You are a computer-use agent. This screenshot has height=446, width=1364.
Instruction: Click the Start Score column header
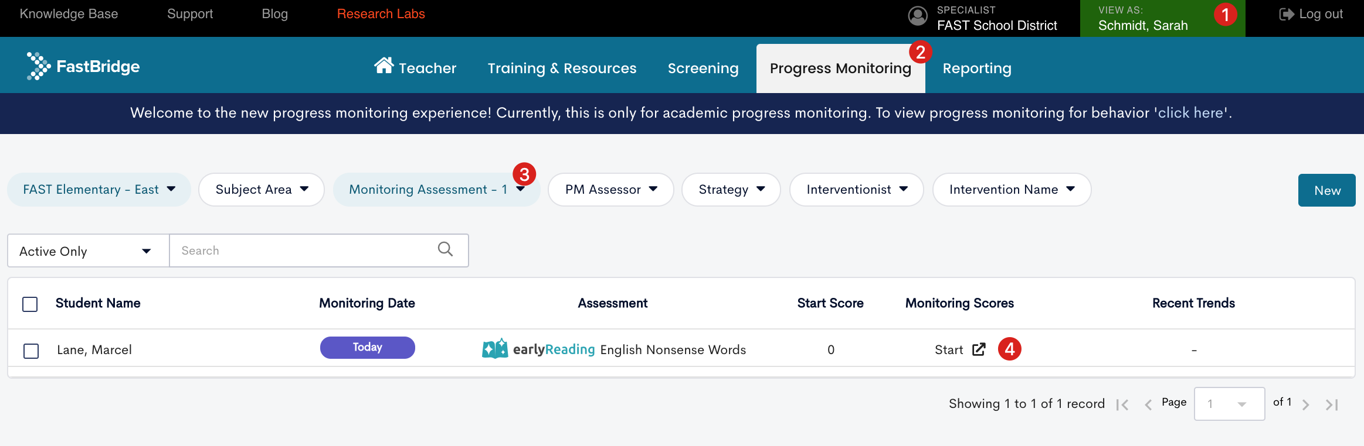(830, 303)
